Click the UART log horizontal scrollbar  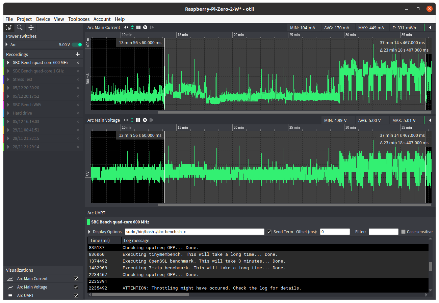140,295
